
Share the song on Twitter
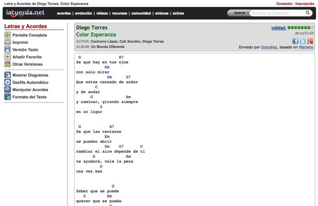click(303, 41)
